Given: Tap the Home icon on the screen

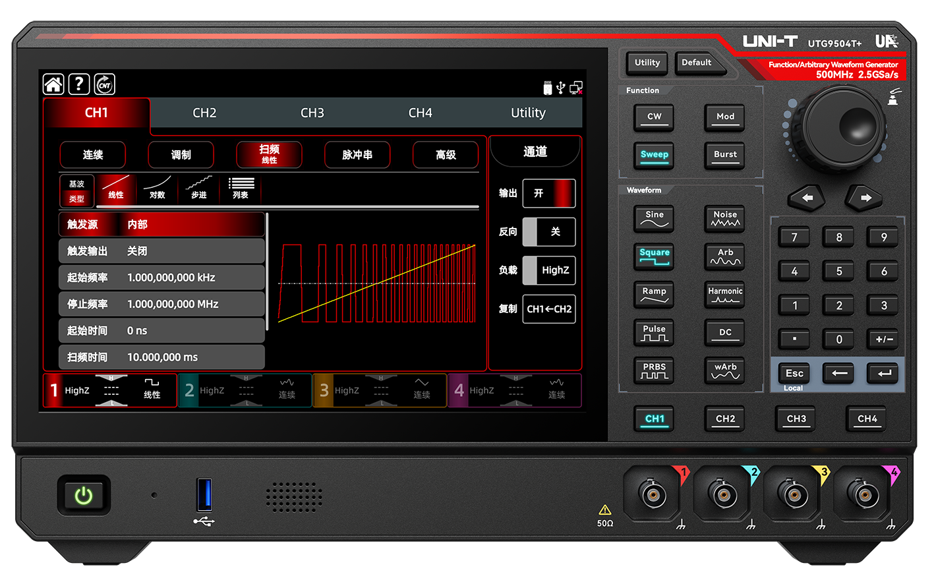Looking at the screenshot, I should (53, 84).
